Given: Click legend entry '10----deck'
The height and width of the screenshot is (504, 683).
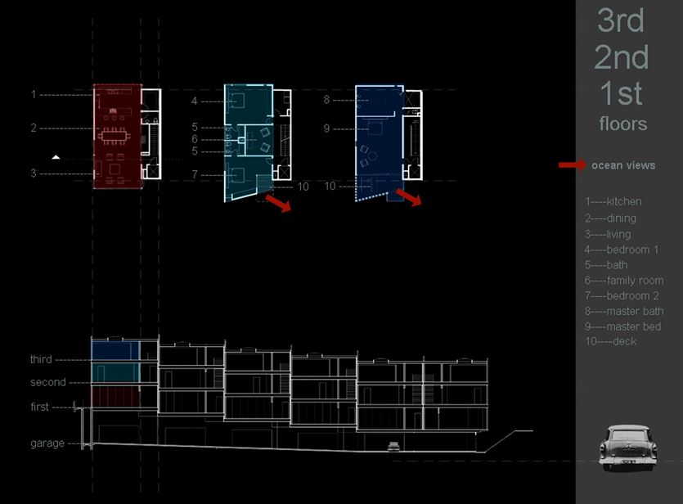Looking at the screenshot, I should [x=611, y=341].
